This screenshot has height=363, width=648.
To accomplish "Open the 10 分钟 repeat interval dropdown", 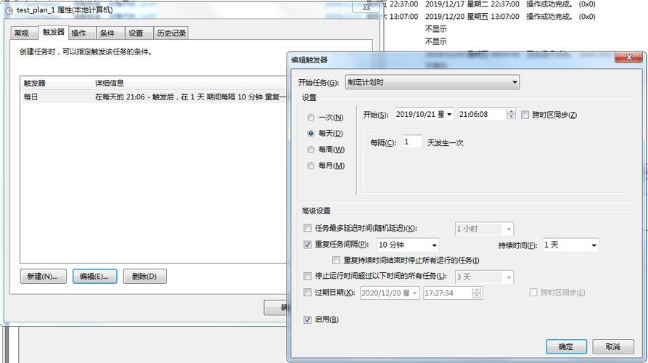I will (408, 245).
